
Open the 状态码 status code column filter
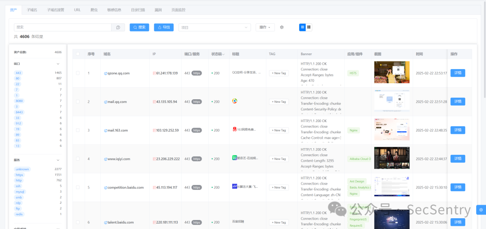pyautogui.click(x=224, y=54)
